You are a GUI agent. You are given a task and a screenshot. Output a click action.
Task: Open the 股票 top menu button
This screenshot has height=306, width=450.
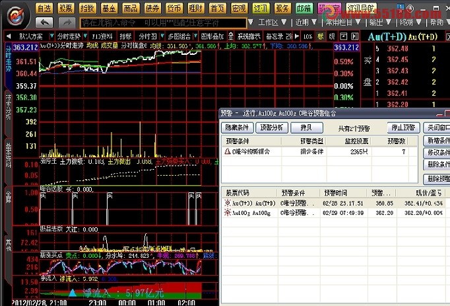66,9
